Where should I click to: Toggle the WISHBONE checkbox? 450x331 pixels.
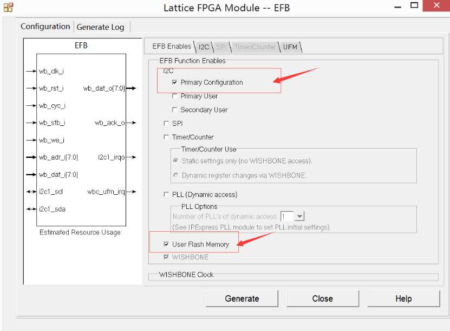tap(166, 257)
